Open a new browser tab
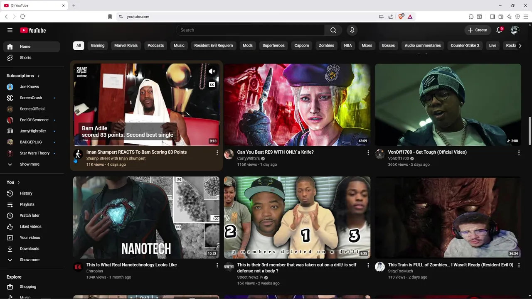This screenshot has height=299, width=532. click(74, 5)
